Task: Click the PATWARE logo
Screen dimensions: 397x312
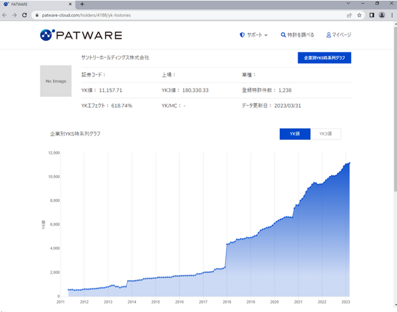Action: (x=81, y=35)
